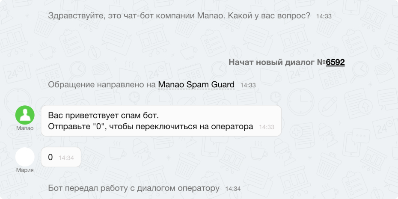Viewport: 398px width, 199px height.
Task: Select the '0' reply sent by Мария
Action: (50, 157)
